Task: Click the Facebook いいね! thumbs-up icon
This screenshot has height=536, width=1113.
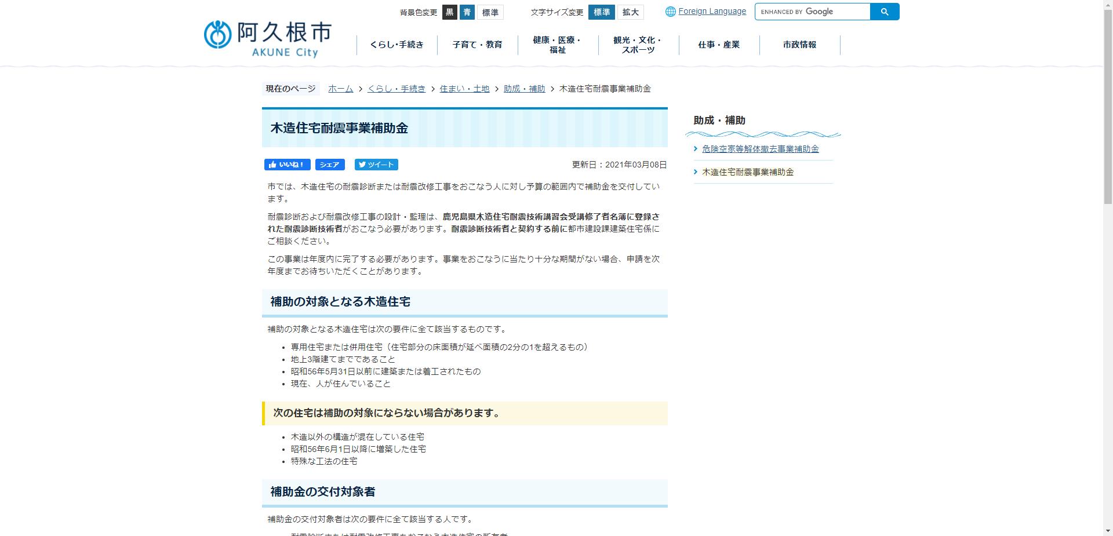Action: 272,165
